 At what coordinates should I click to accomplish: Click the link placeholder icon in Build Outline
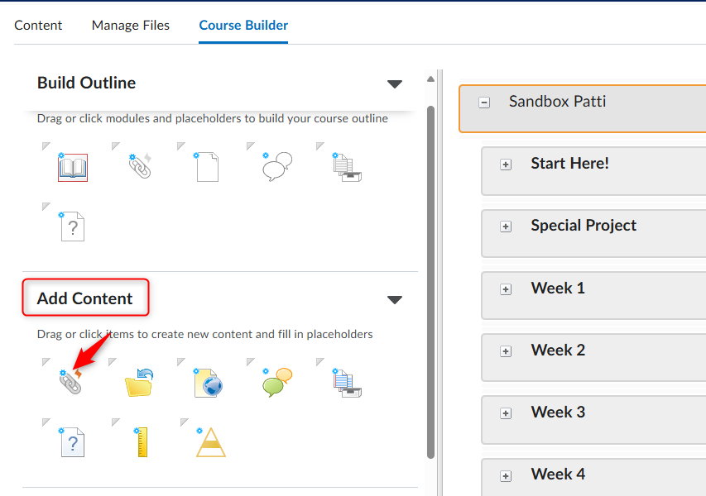coord(140,166)
